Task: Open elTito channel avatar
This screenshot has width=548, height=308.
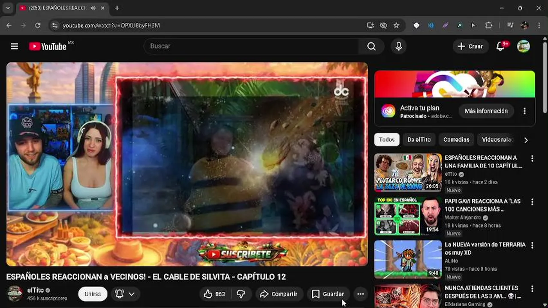Action: pyautogui.click(x=15, y=293)
